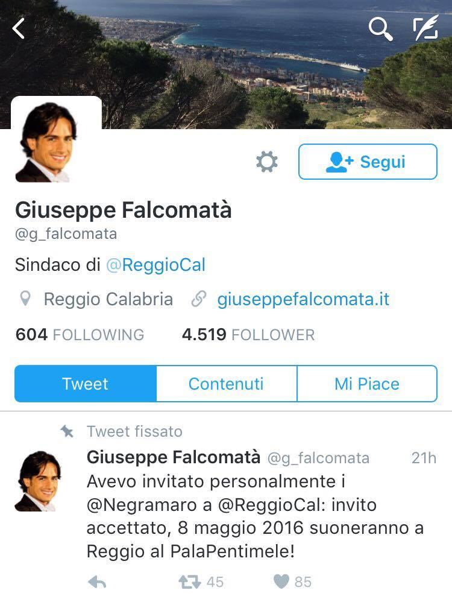
Task: Retweet the Negramaro announcement tweet
Action: (x=190, y=582)
